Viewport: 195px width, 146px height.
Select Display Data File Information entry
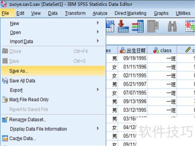pos(53,129)
